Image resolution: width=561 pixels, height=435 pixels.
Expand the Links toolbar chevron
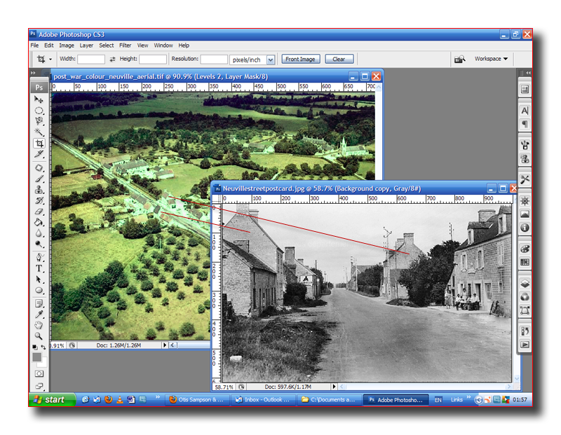pyautogui.click(x=468, y=397)
